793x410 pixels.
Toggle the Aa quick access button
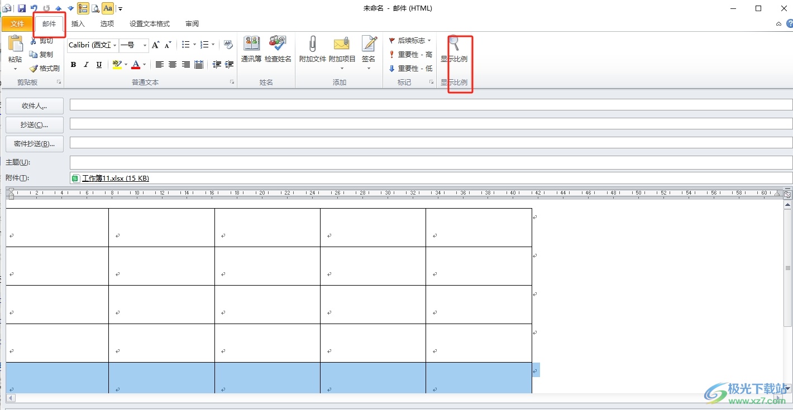pos(108,8)
